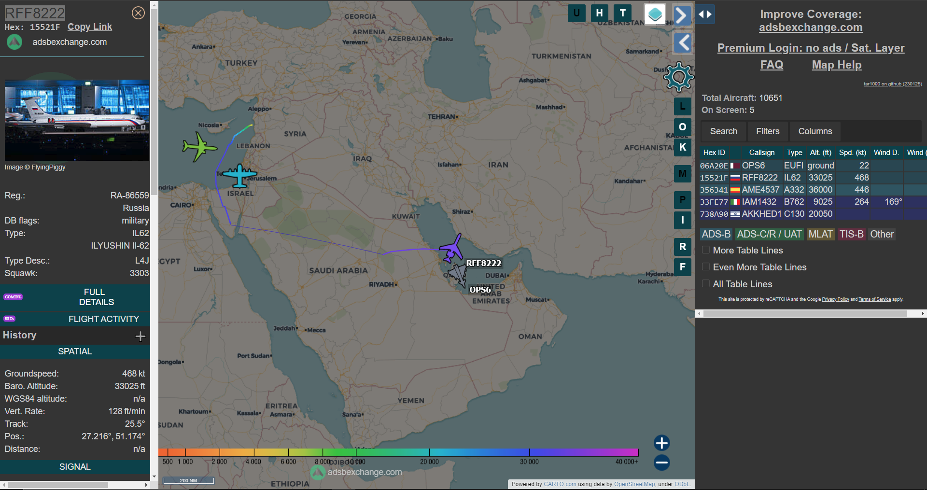This screenshot has width=927, height=490.
Task: Toggle ADS-B source filter
Action: pos(716,234)
